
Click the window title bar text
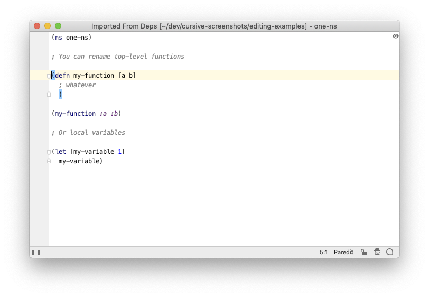pos(214,26)
